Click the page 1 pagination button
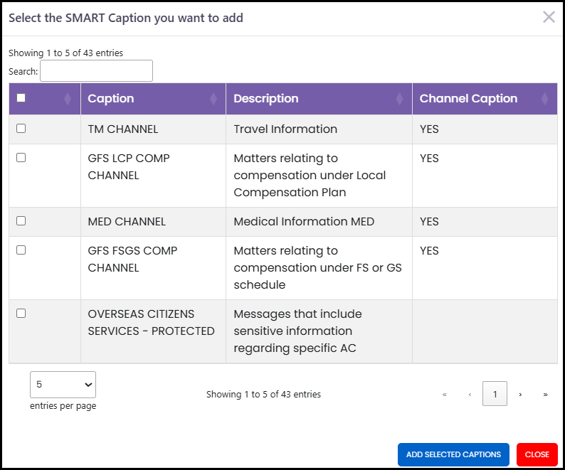This screenshot has height=470, width=565. (x=495, y=394)
